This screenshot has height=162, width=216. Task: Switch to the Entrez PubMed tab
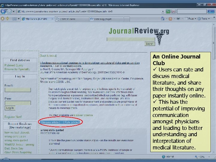click(x=72, y=19)
